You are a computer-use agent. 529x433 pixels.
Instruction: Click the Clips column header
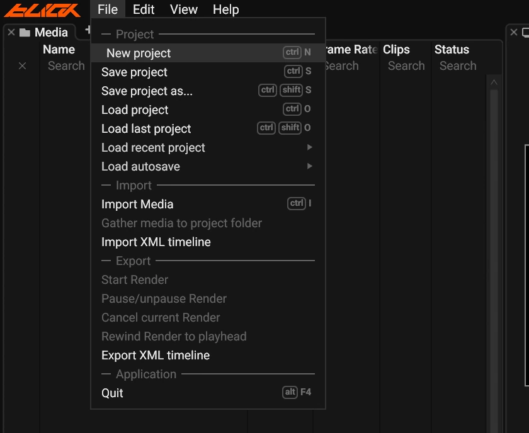tap(396, 50)
